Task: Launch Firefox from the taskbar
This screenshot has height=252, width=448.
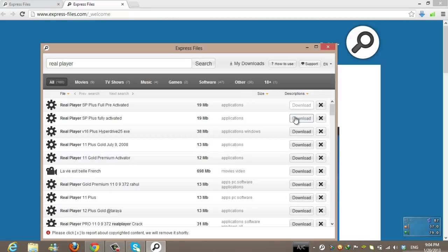Action: coord(74,247)
